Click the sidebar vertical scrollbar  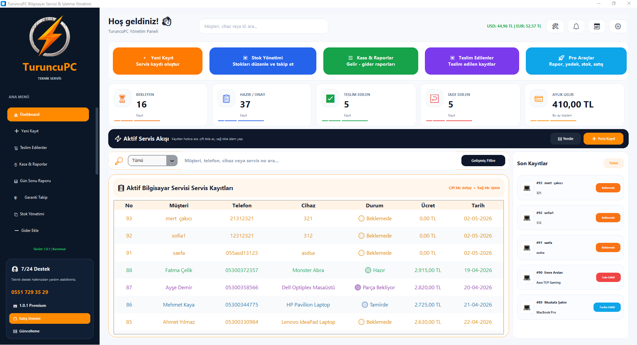coord(97,141)
